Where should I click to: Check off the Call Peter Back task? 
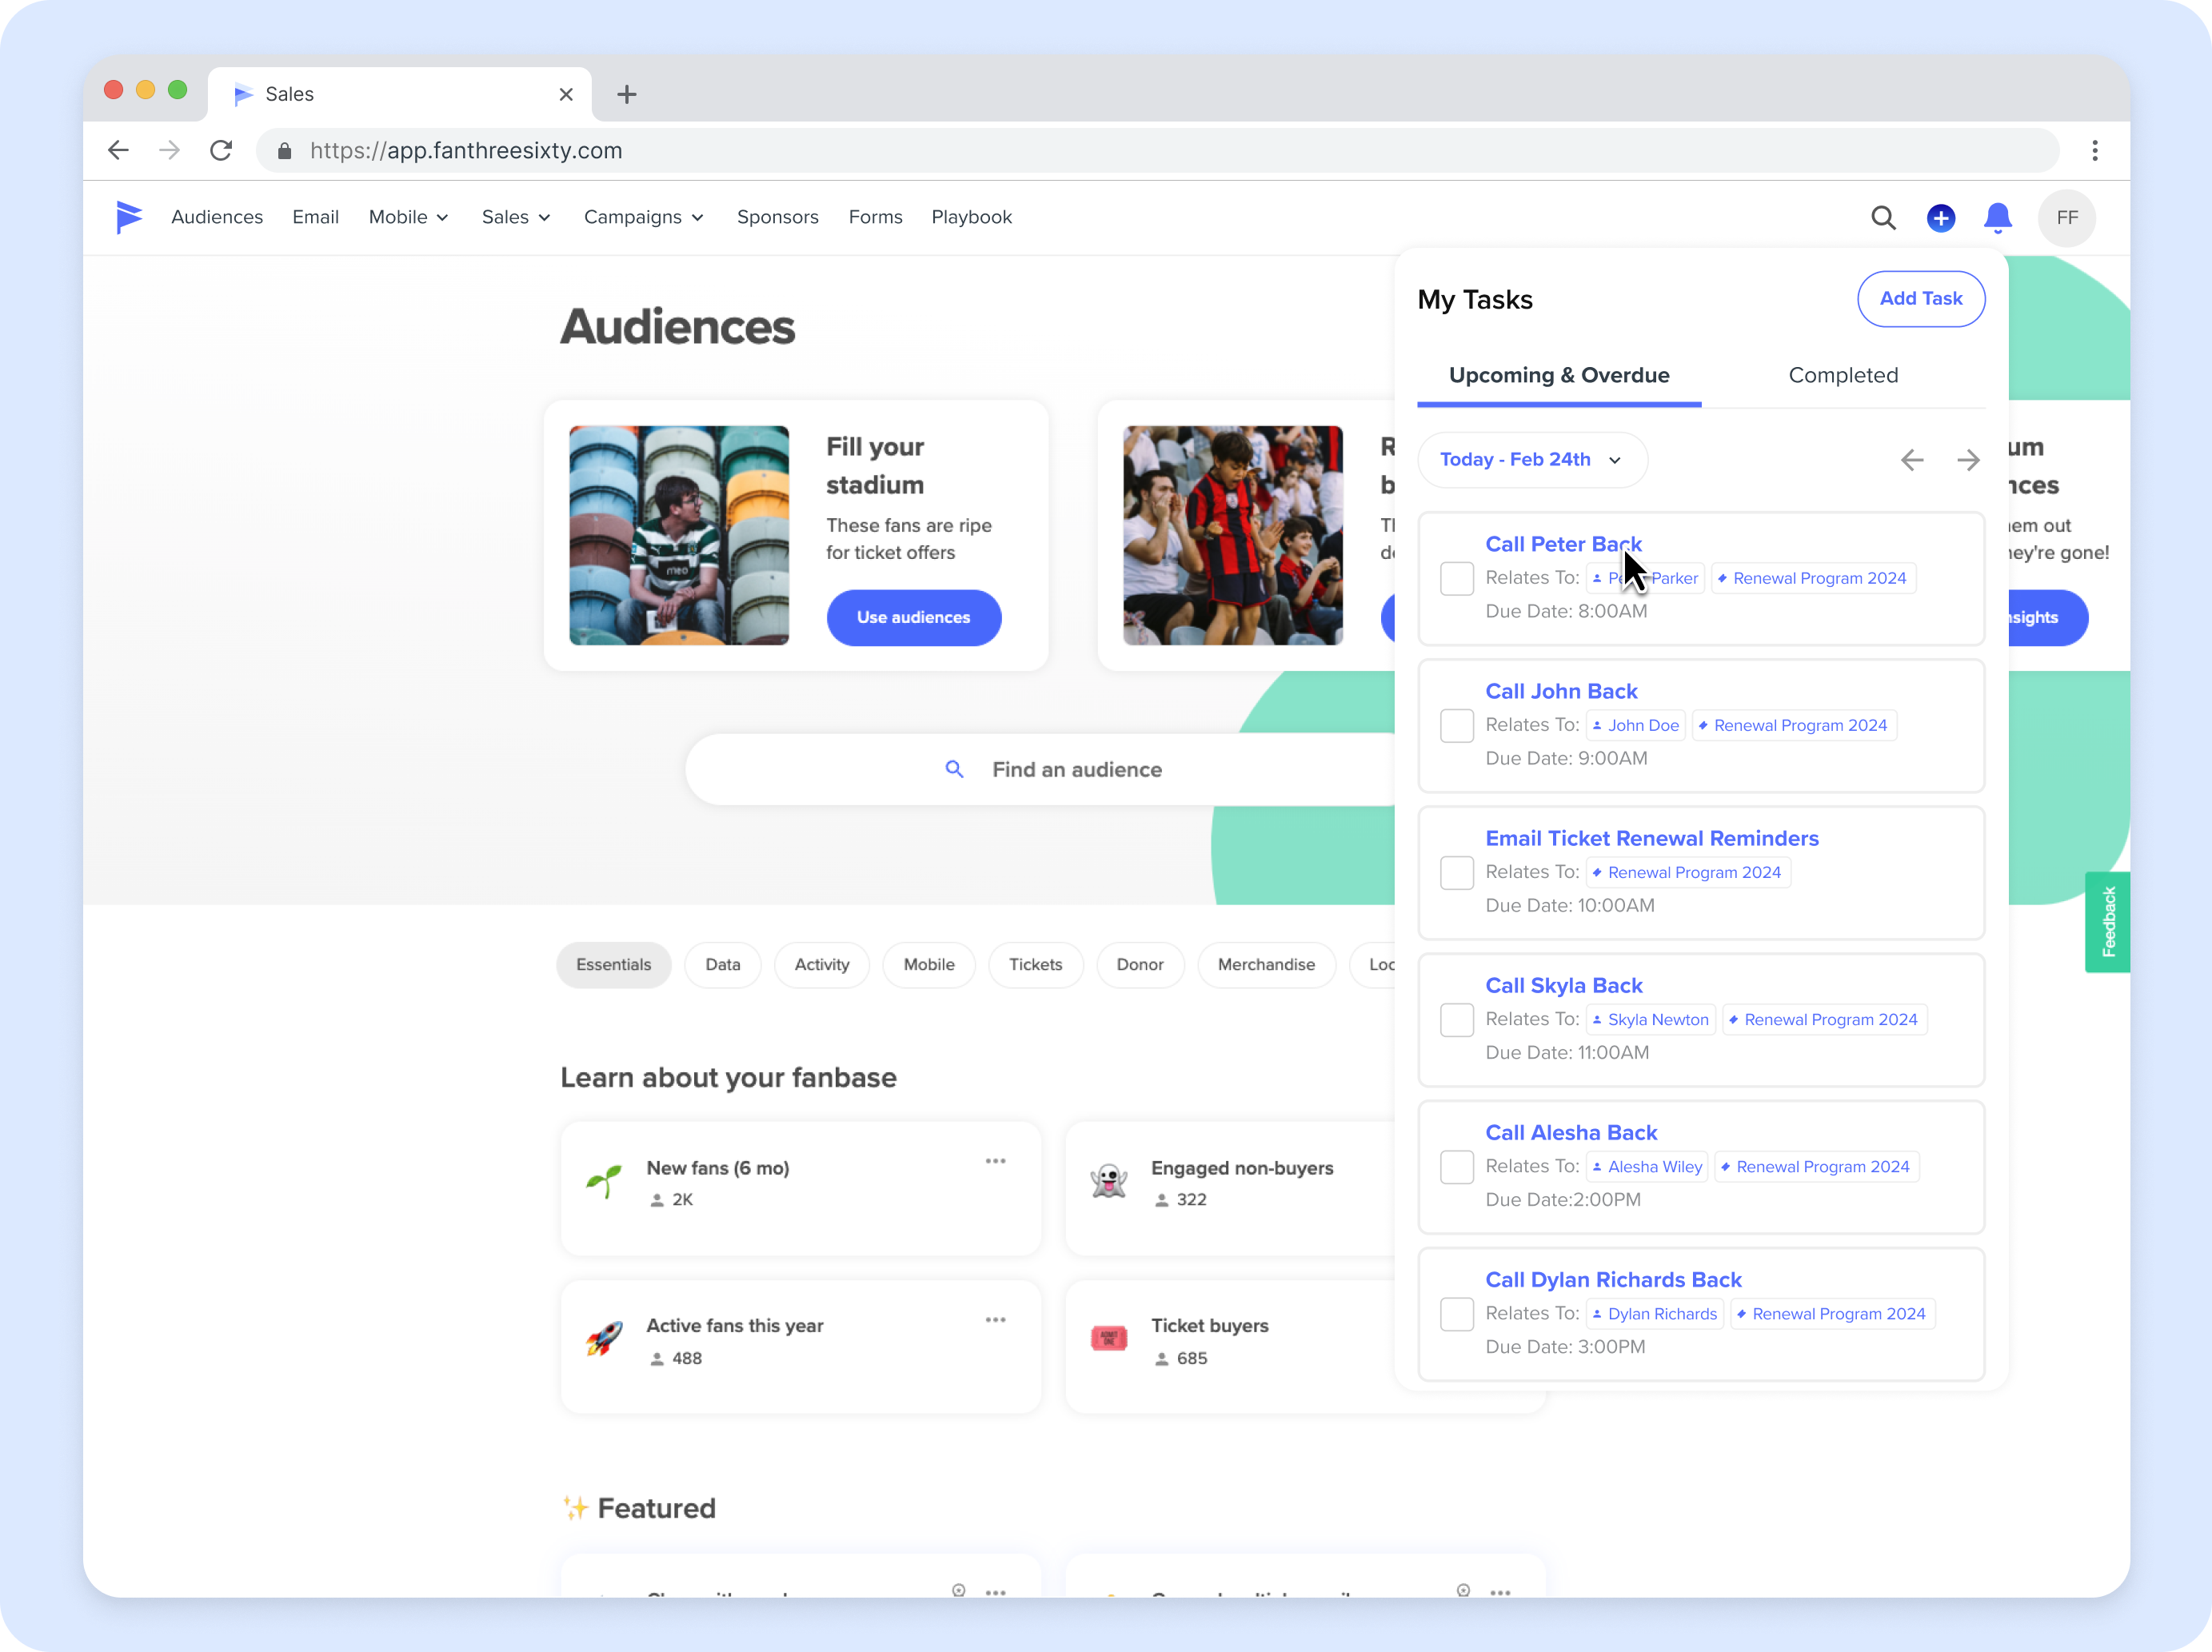pyautogui.click(x=1456, y=578)
